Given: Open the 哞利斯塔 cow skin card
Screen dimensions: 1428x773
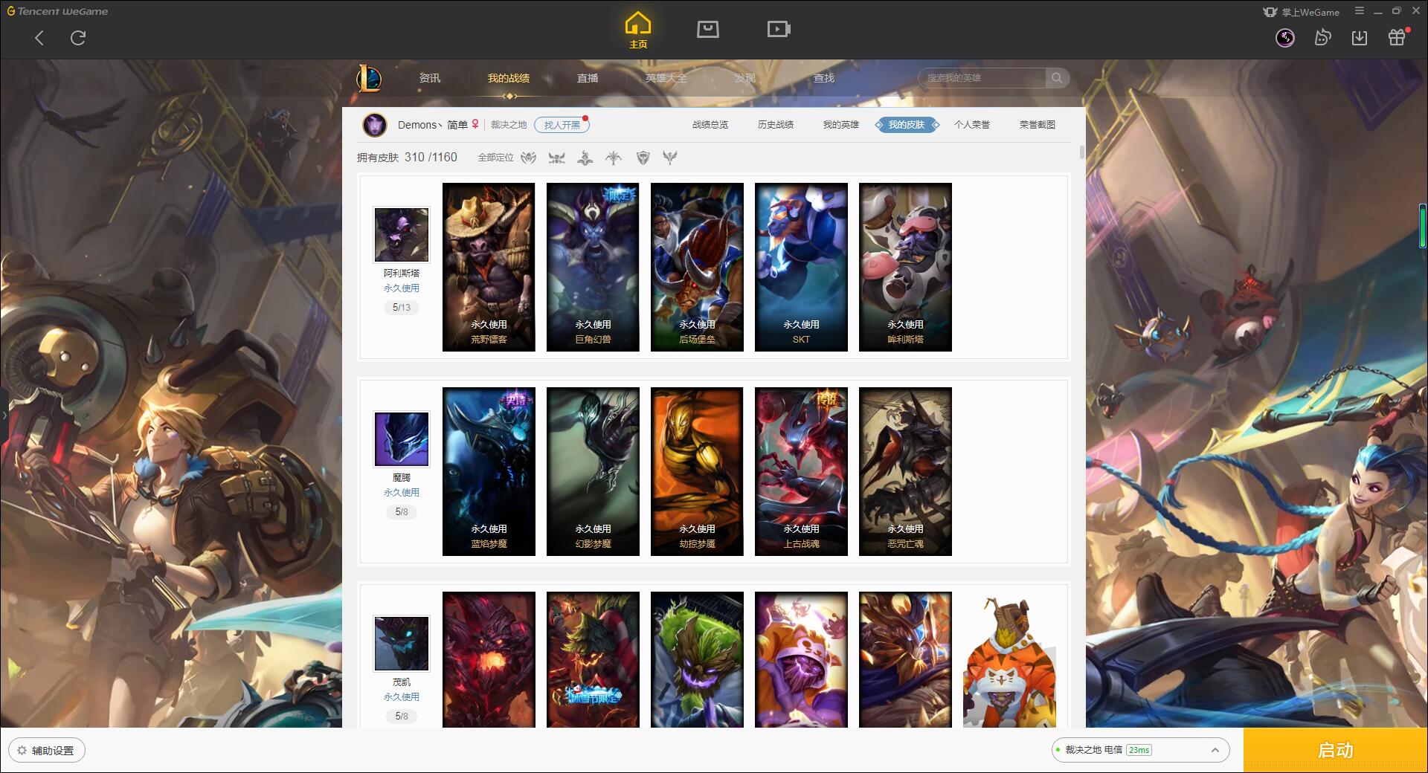Looking at the screenshot, I should tap(905, 267).
